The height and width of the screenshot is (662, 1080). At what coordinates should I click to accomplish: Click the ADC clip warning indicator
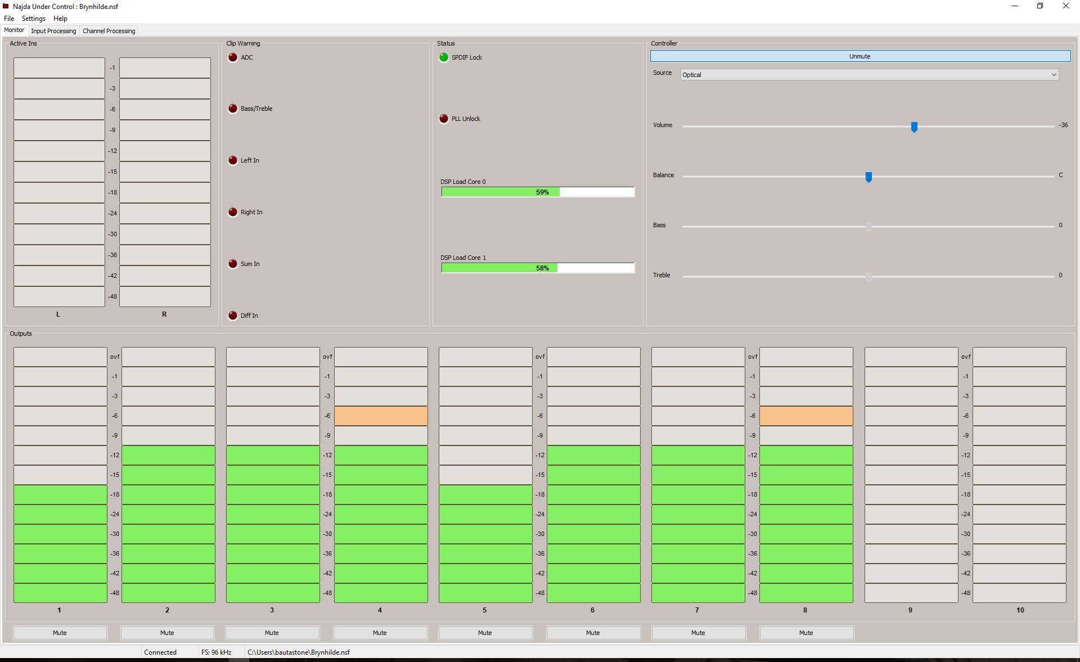233,57
